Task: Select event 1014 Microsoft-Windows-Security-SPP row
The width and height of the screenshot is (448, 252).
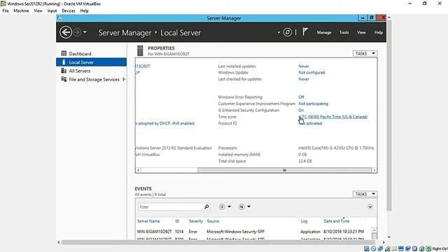Action: pos(253,232)
